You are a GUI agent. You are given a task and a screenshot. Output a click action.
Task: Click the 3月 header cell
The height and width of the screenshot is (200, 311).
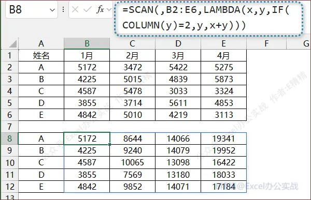pyautogui.click(x=178, y=55)
